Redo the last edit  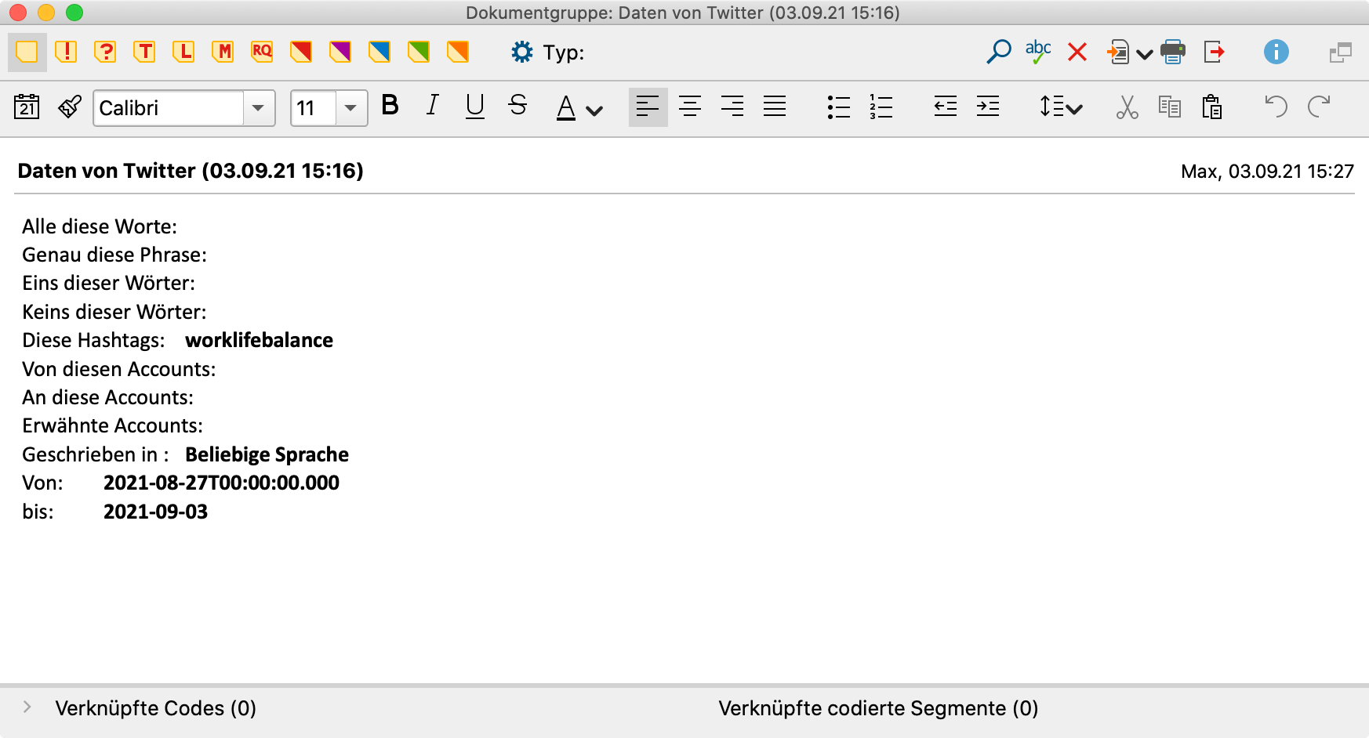(x=1319, y=107)
